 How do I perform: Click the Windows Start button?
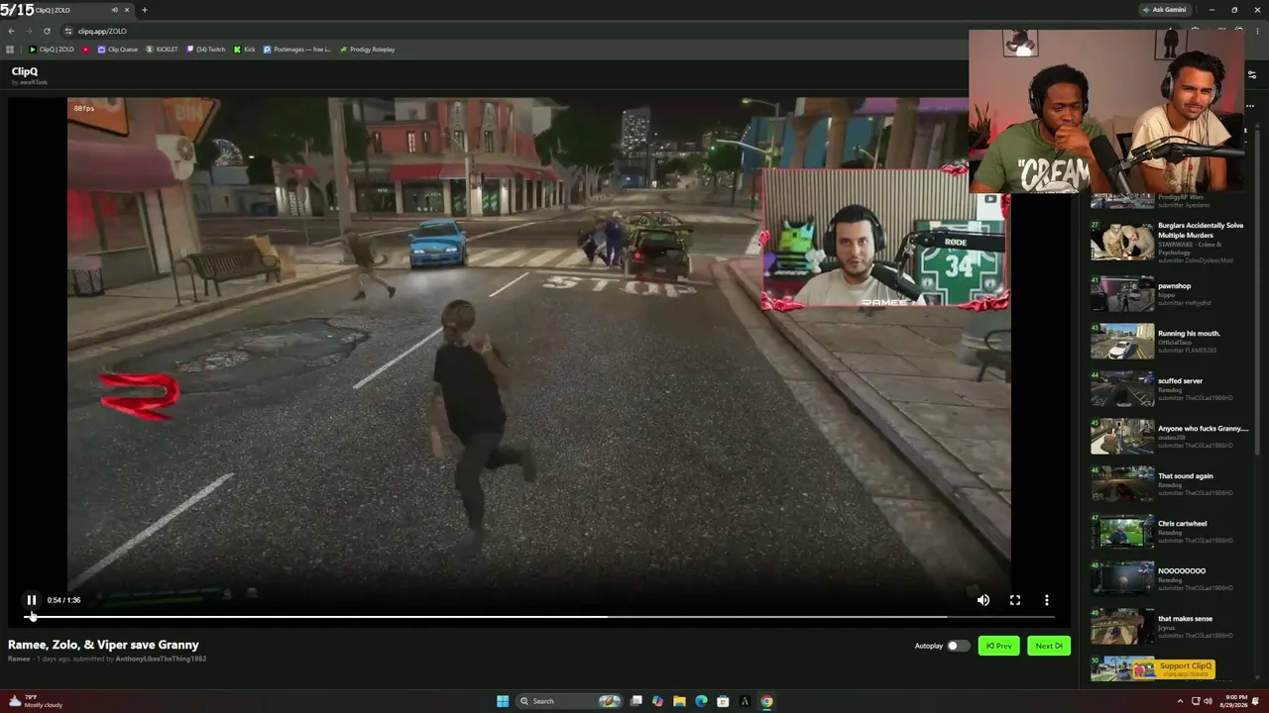point(503,701)
